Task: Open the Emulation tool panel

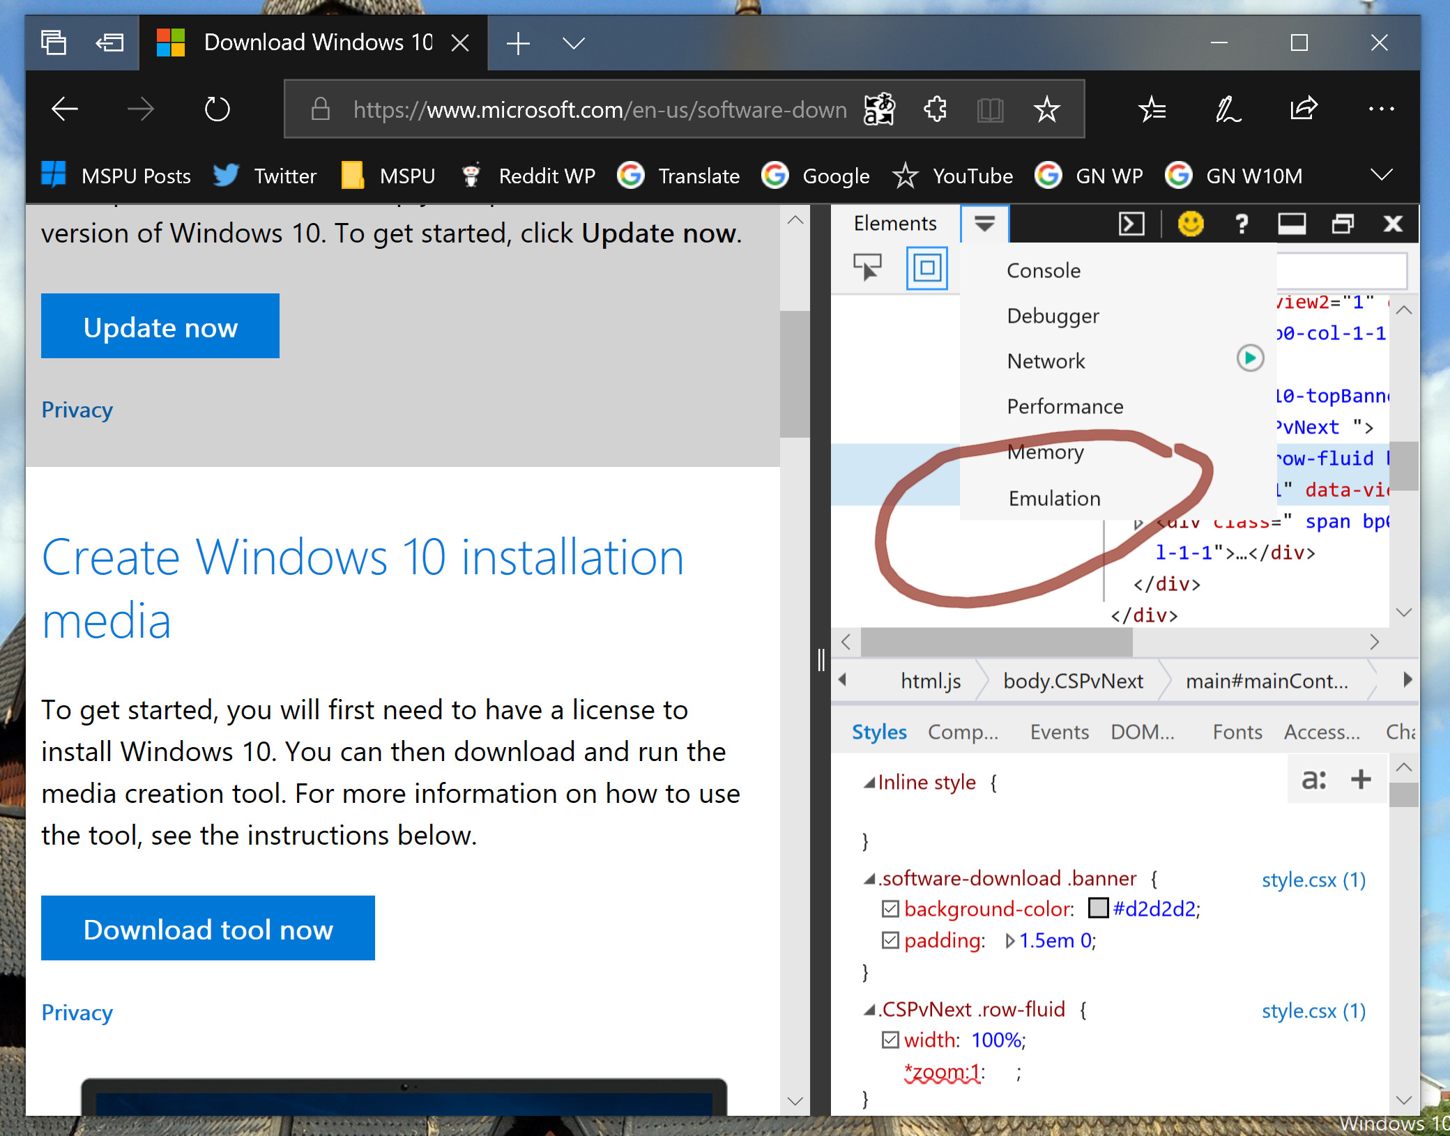Action: click(1053, 497)
